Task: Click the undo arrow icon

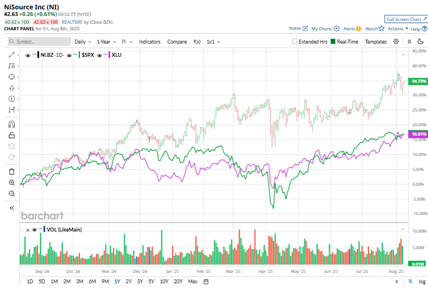Action: (12, 146)
